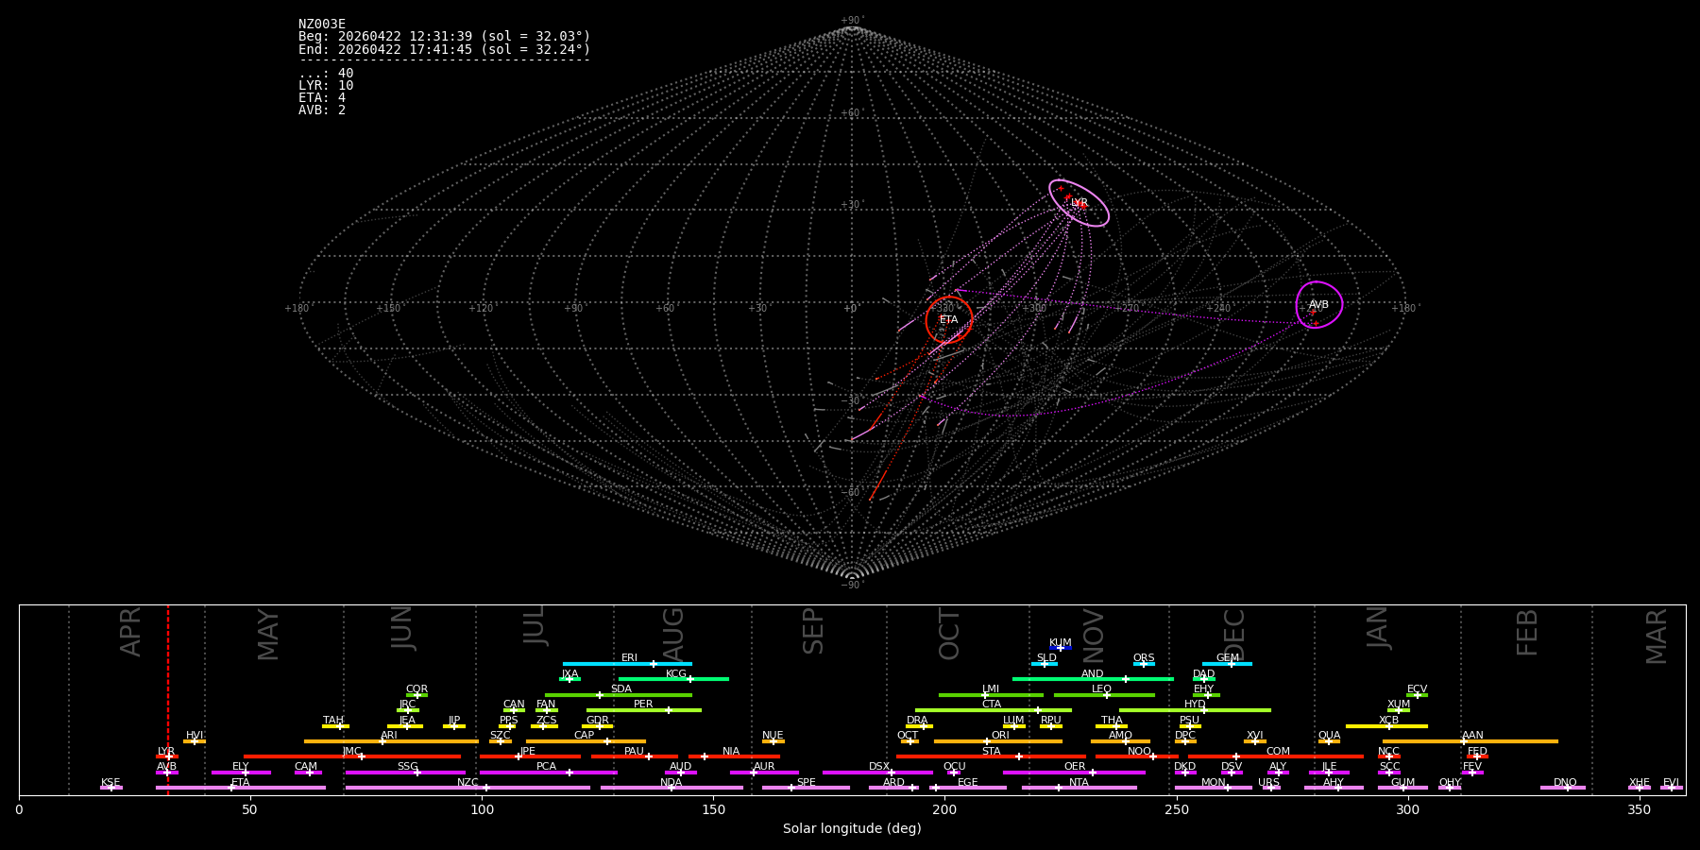Click the 'LYR: 10' count in the legend
1700x850 pixels.
point(326,86)
